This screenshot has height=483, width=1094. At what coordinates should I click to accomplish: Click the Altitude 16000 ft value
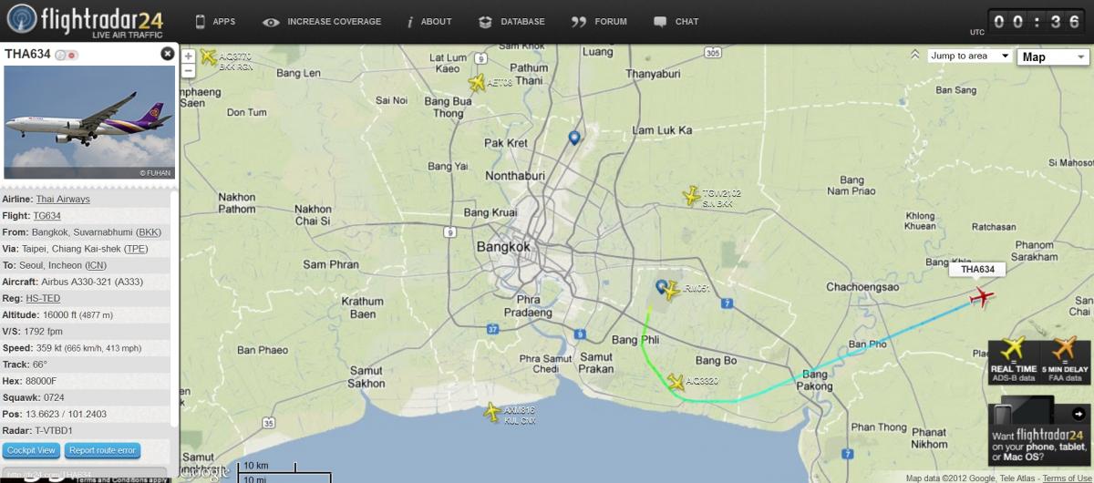tap(77, 314)
